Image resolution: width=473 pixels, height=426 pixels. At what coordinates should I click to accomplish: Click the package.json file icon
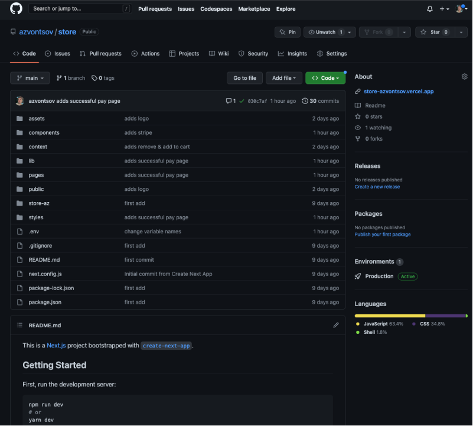pos(19,302)
